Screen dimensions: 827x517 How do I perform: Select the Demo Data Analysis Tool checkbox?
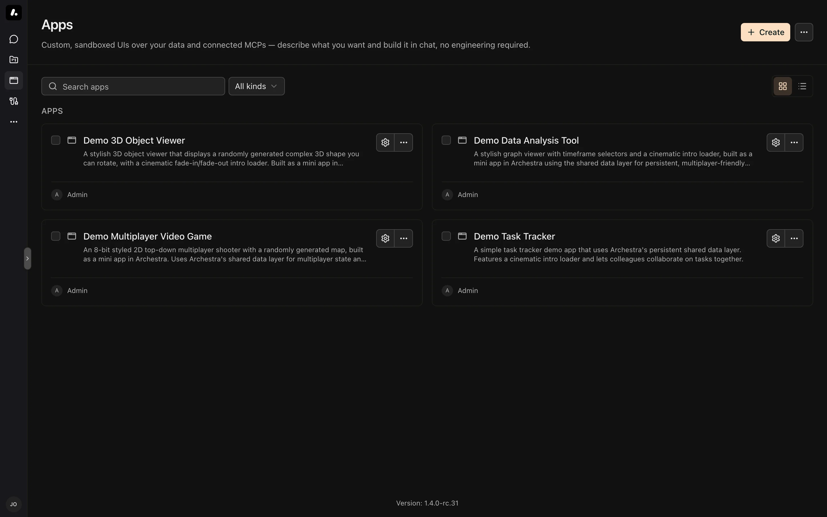(446, 140)
